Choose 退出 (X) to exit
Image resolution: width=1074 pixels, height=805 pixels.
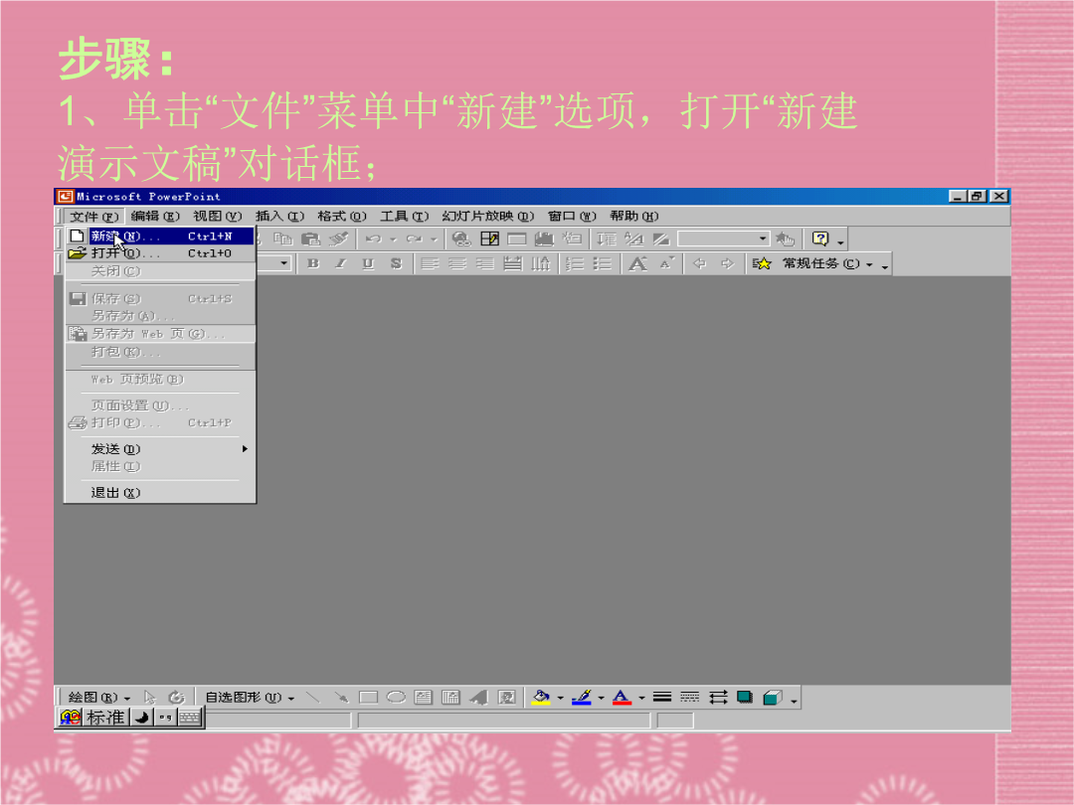click(160, 493)
